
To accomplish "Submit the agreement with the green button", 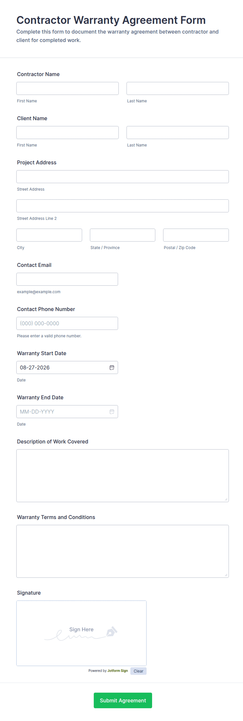I will (123, 701).
